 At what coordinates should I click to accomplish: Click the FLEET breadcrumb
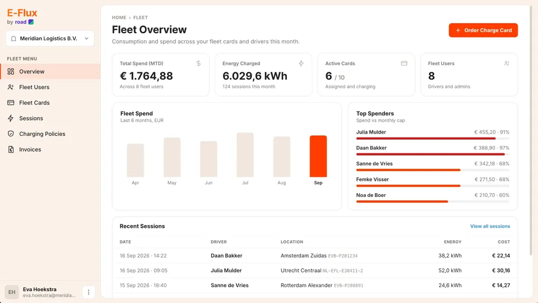141,17
